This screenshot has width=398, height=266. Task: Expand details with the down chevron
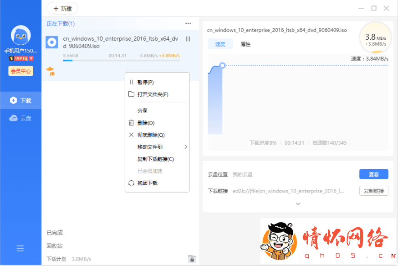[x=298, y=204]
